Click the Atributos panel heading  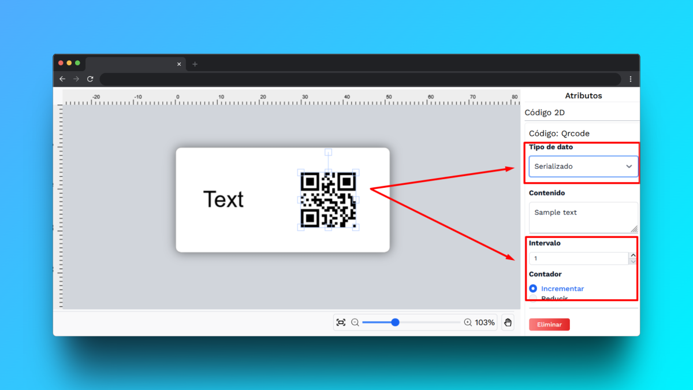click(x=583, y=96)
